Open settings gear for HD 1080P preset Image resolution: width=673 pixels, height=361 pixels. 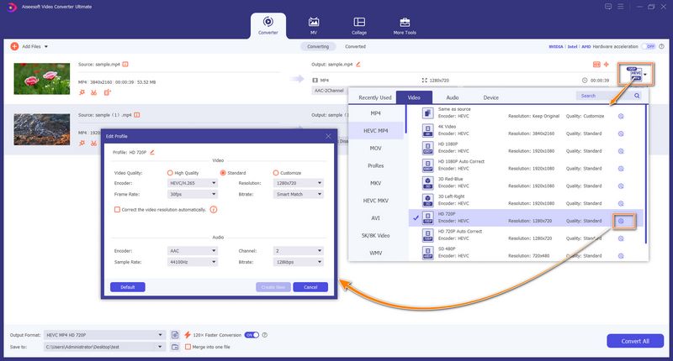pyautogui.click(x=621, y=151)
